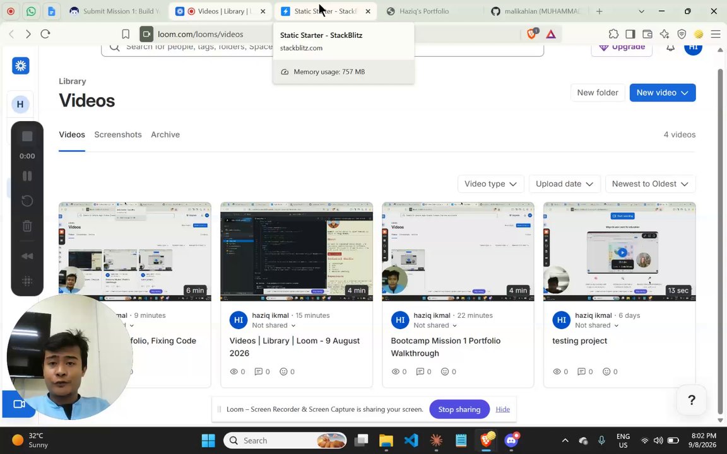This screenshot has height=454, width=727.
Task: Restart the recording with the restart icon
Action: (x=27, y=201)
